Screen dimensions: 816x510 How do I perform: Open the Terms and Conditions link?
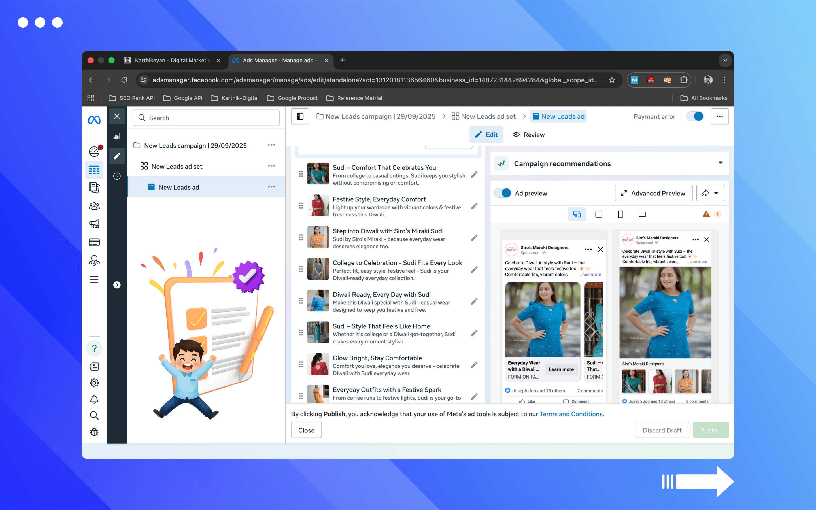click(571, 414)
